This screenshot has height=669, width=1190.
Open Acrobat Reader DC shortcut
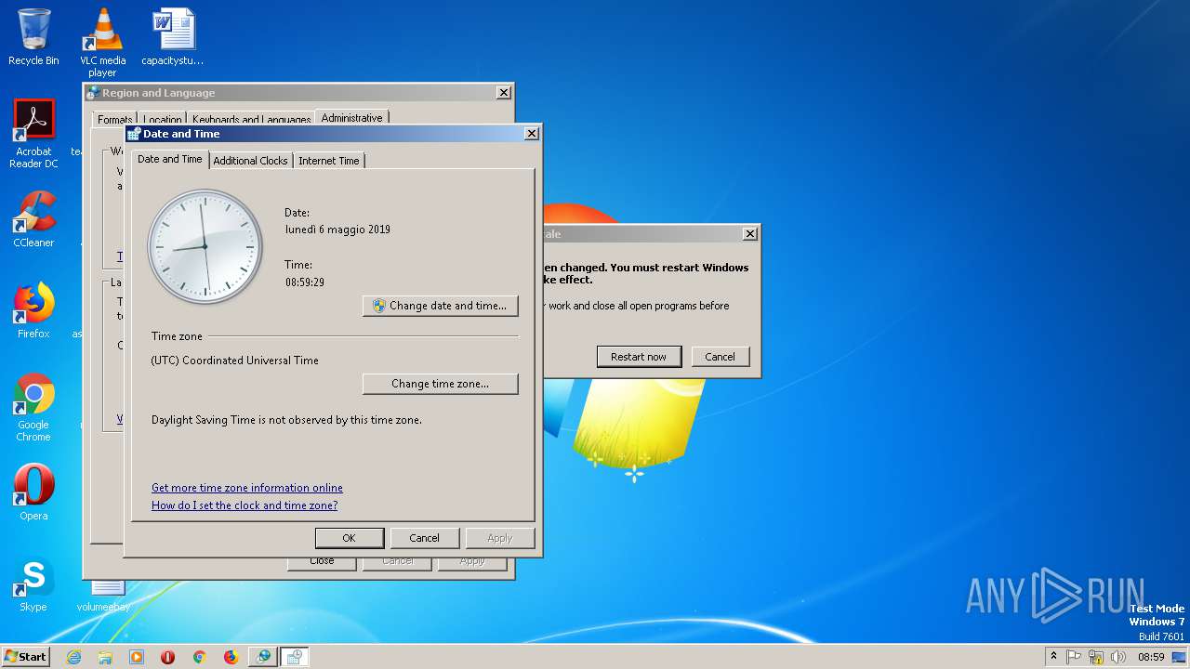coord(33,134)
